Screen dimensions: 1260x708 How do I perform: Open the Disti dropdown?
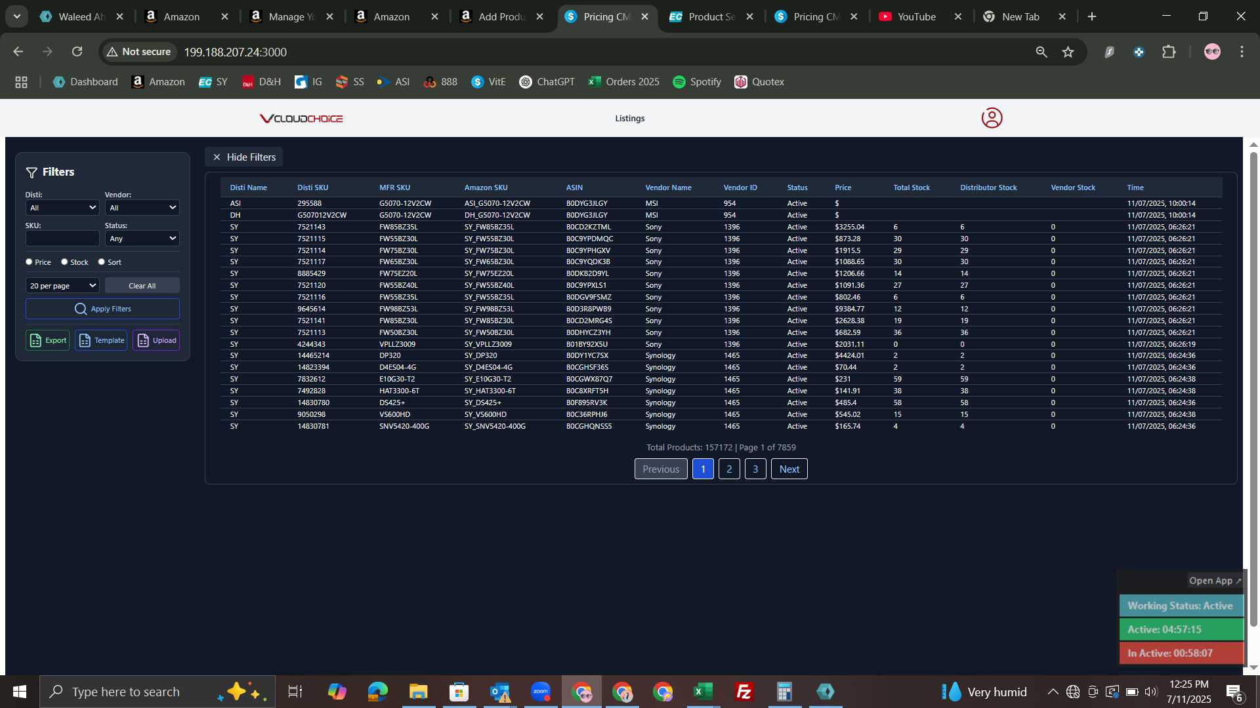[62, 208]
